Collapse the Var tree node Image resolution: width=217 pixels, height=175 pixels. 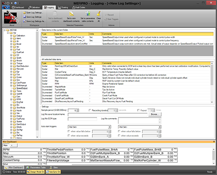tap(8, 33)
